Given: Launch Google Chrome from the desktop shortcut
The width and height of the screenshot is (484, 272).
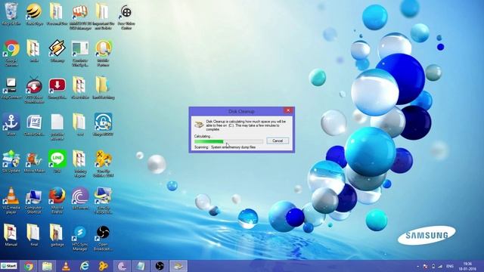Looking at the screenshot, I should tap(11, 53).
